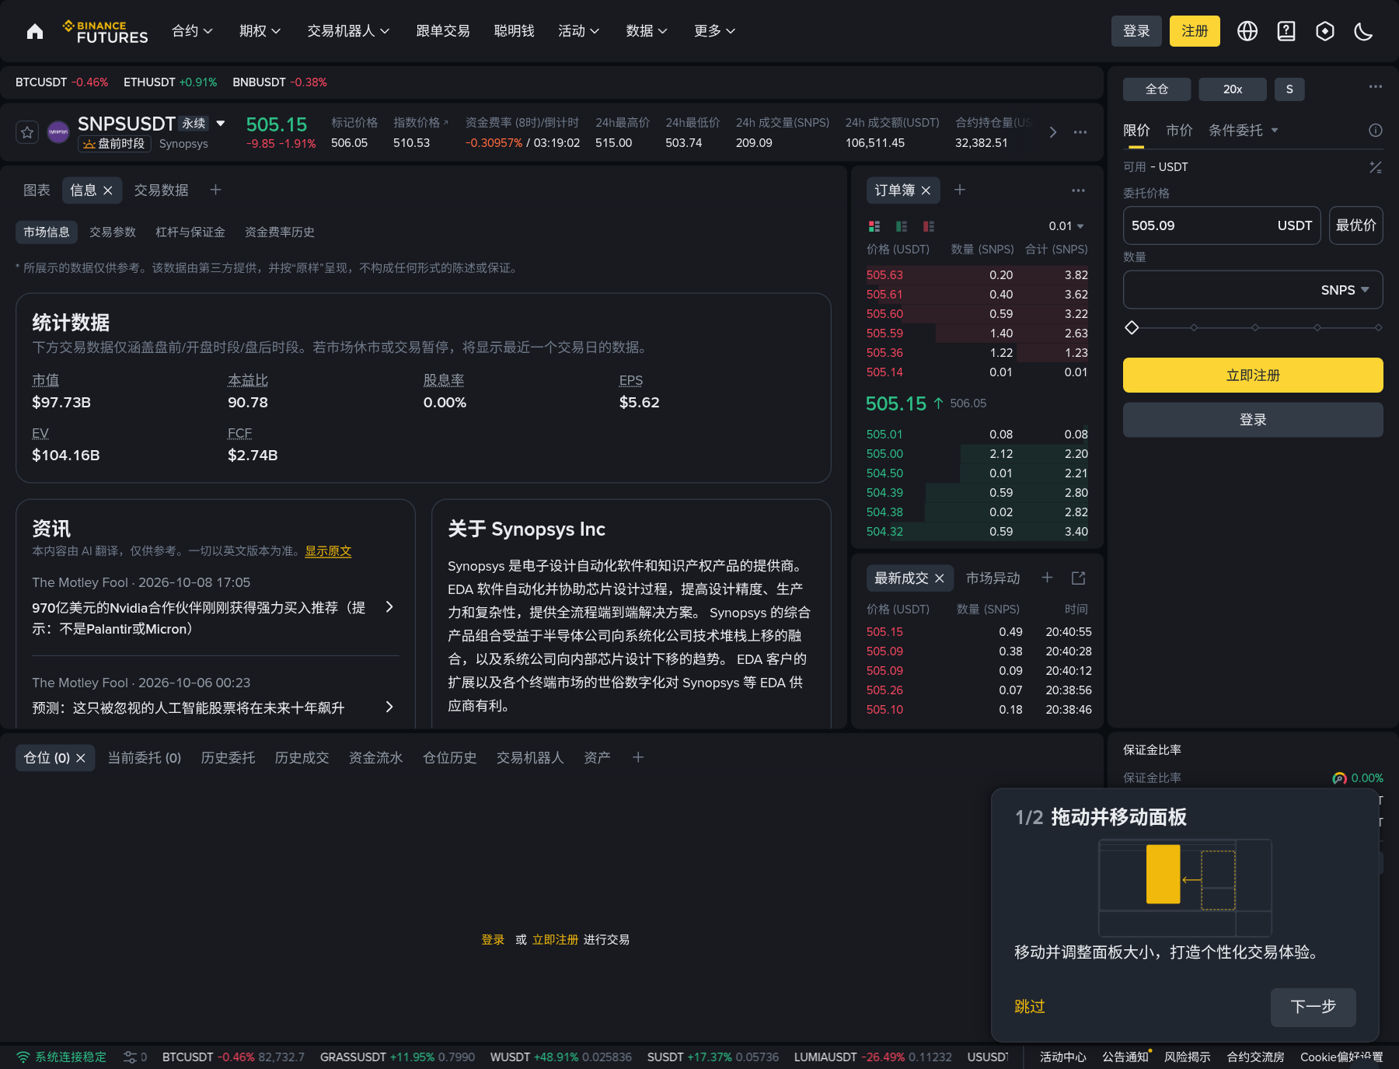Skip the tutorial with 跳过

click(1030, 1007)
